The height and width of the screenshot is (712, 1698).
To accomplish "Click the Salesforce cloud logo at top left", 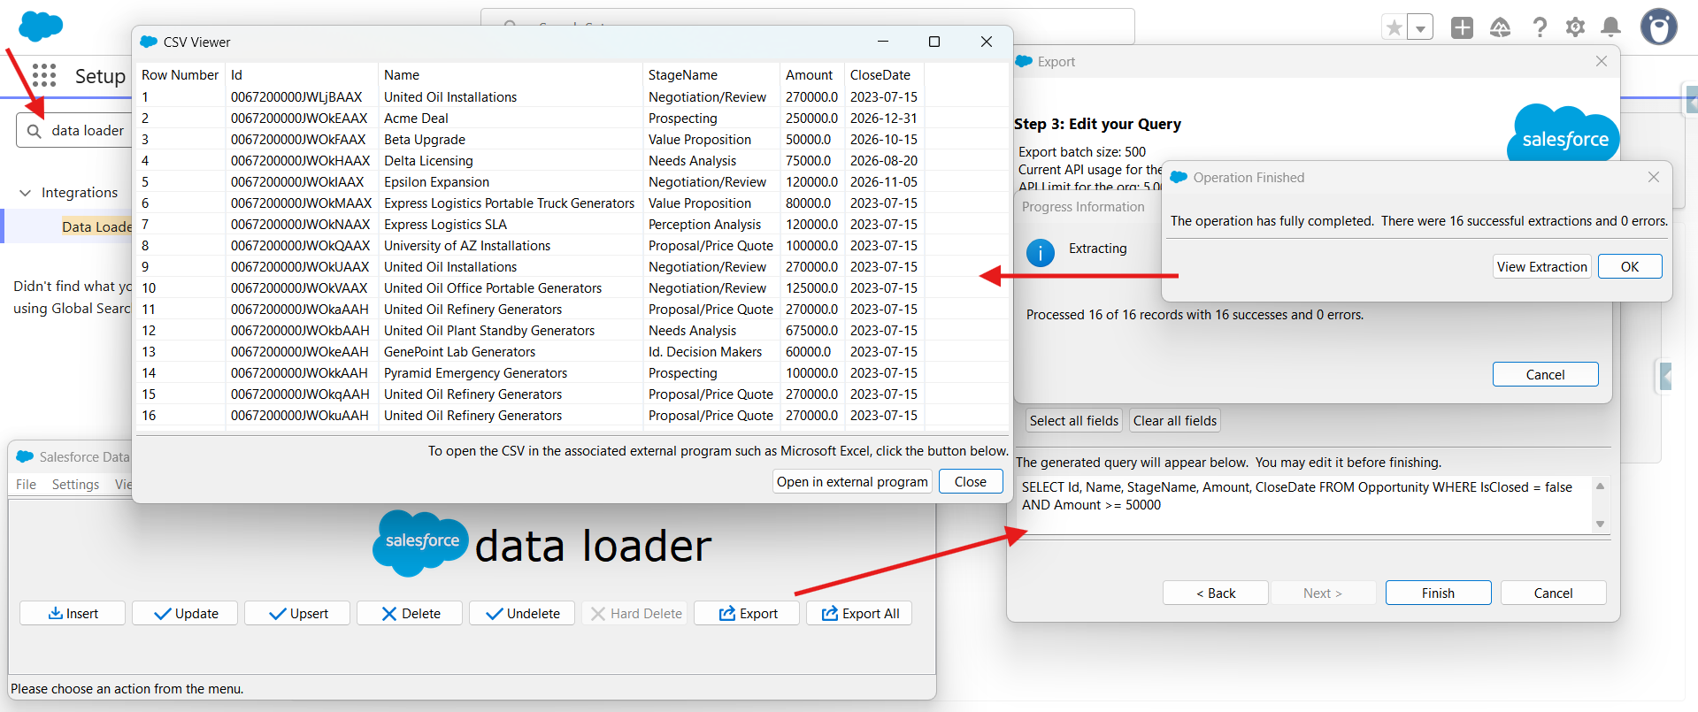I will click(41, 27).
